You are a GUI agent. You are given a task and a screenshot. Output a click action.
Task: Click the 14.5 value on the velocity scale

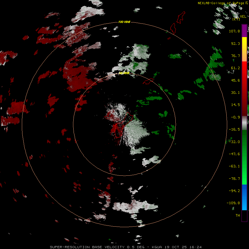coord(235,105)
